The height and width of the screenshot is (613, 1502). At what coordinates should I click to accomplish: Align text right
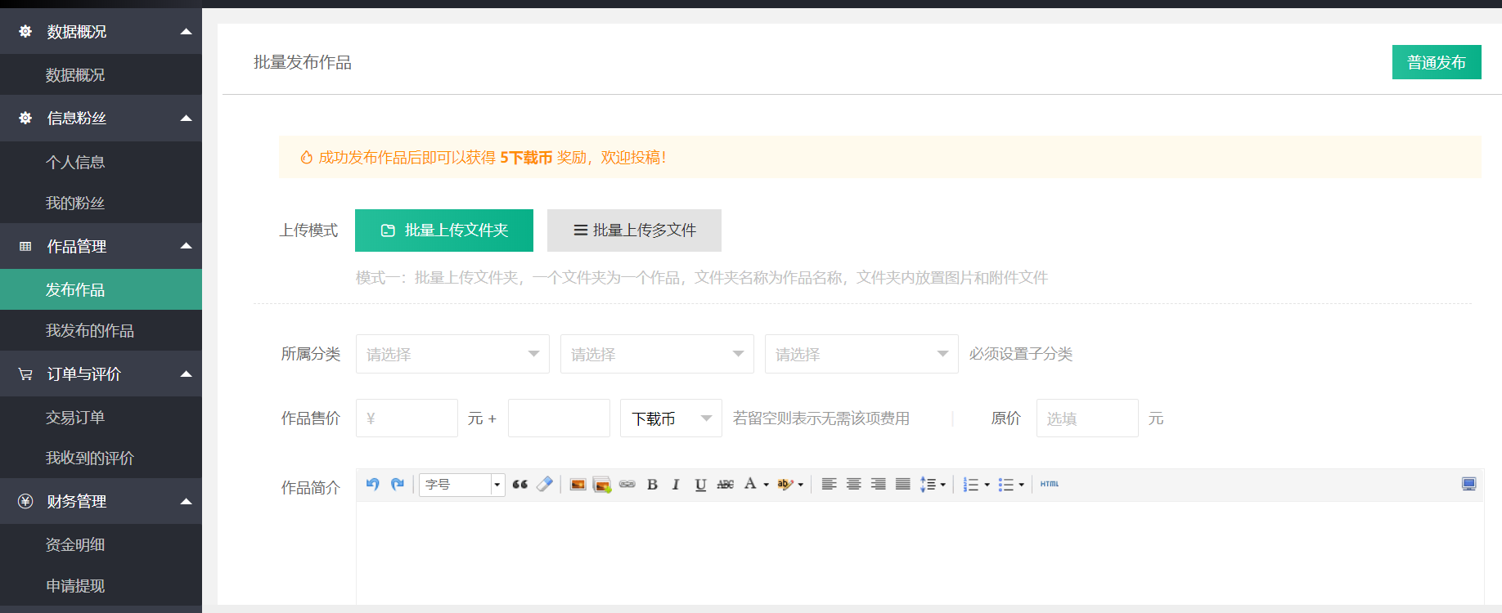click(x=878, y=484)
